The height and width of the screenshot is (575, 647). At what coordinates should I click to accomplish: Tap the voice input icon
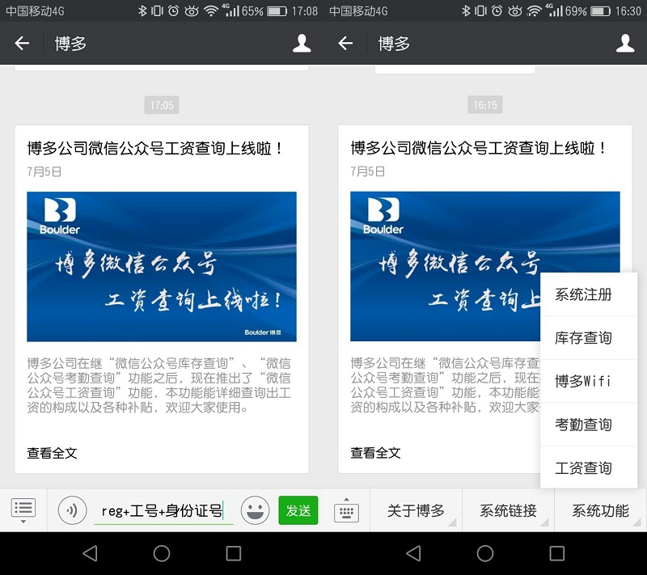pos(72,510)
